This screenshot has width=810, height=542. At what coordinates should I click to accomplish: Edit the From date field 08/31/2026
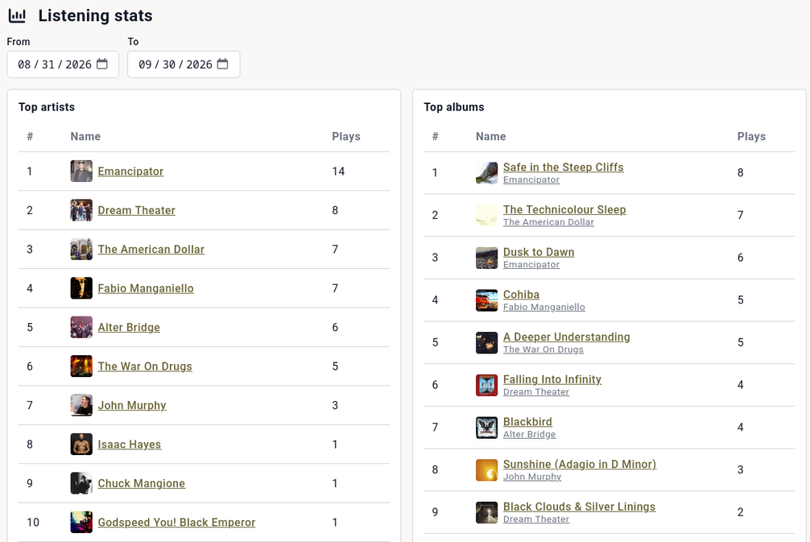(x=63, y=64)
